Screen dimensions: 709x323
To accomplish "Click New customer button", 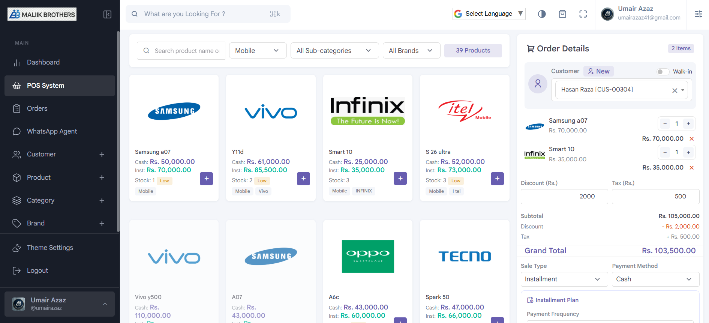I will (598, 71).
